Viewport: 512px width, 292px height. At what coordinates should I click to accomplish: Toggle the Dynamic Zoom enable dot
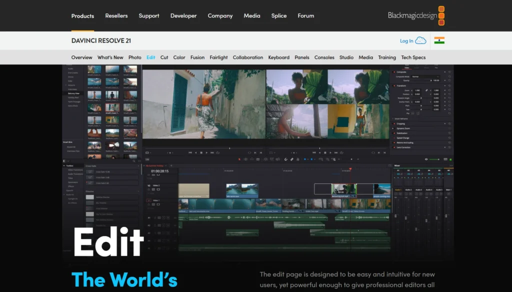click(393, 128)
